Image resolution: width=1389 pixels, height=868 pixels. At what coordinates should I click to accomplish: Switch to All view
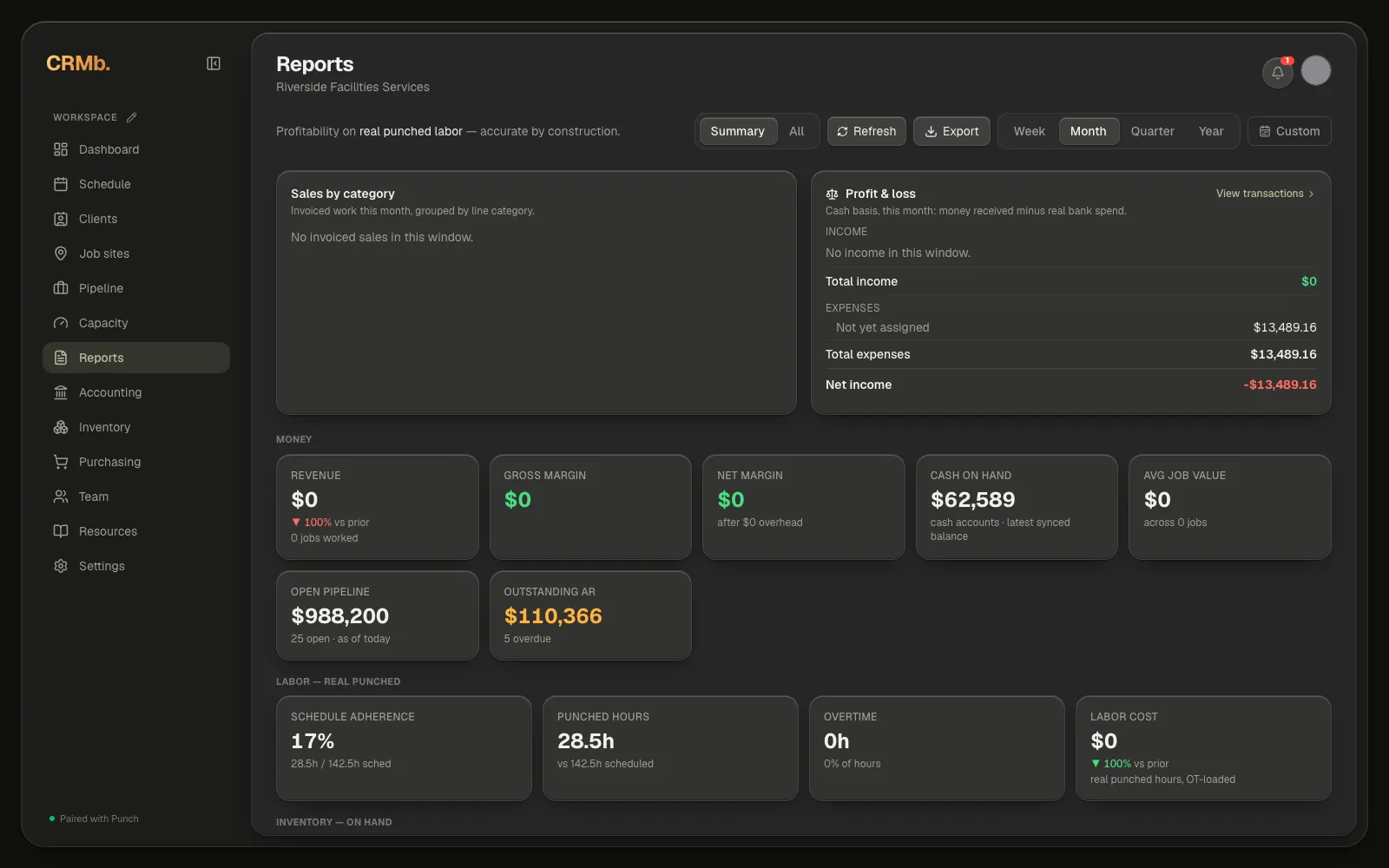tap(796, 131)
